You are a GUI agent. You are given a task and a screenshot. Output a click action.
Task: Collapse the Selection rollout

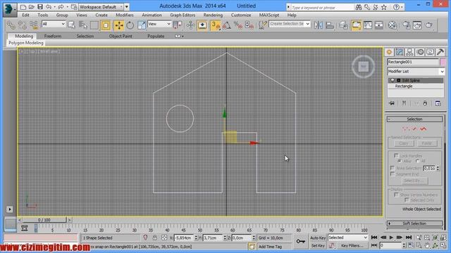[x=414, y=119]
